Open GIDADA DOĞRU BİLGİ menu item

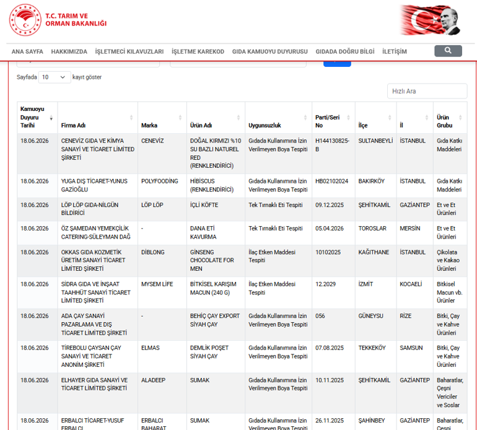coord(345,51)
